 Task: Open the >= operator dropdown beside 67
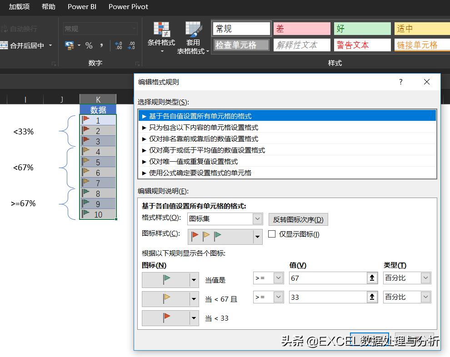[x=279, y=278]
